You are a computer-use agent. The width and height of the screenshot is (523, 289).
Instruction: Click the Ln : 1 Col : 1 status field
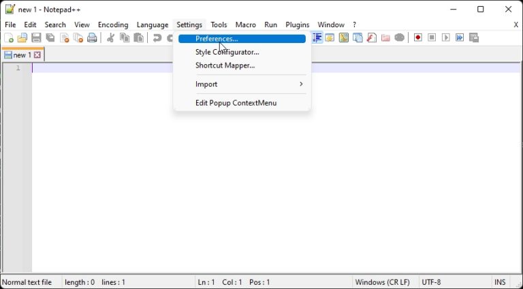pyautogui.click(x=234, y=282)
